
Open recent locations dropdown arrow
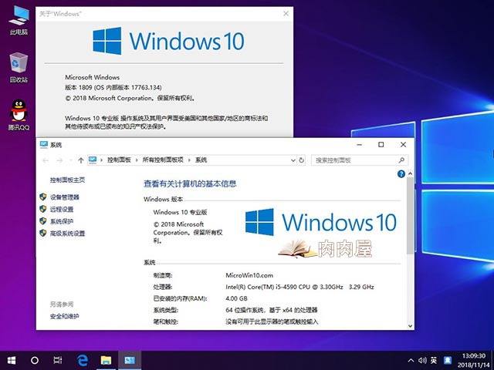70,160
